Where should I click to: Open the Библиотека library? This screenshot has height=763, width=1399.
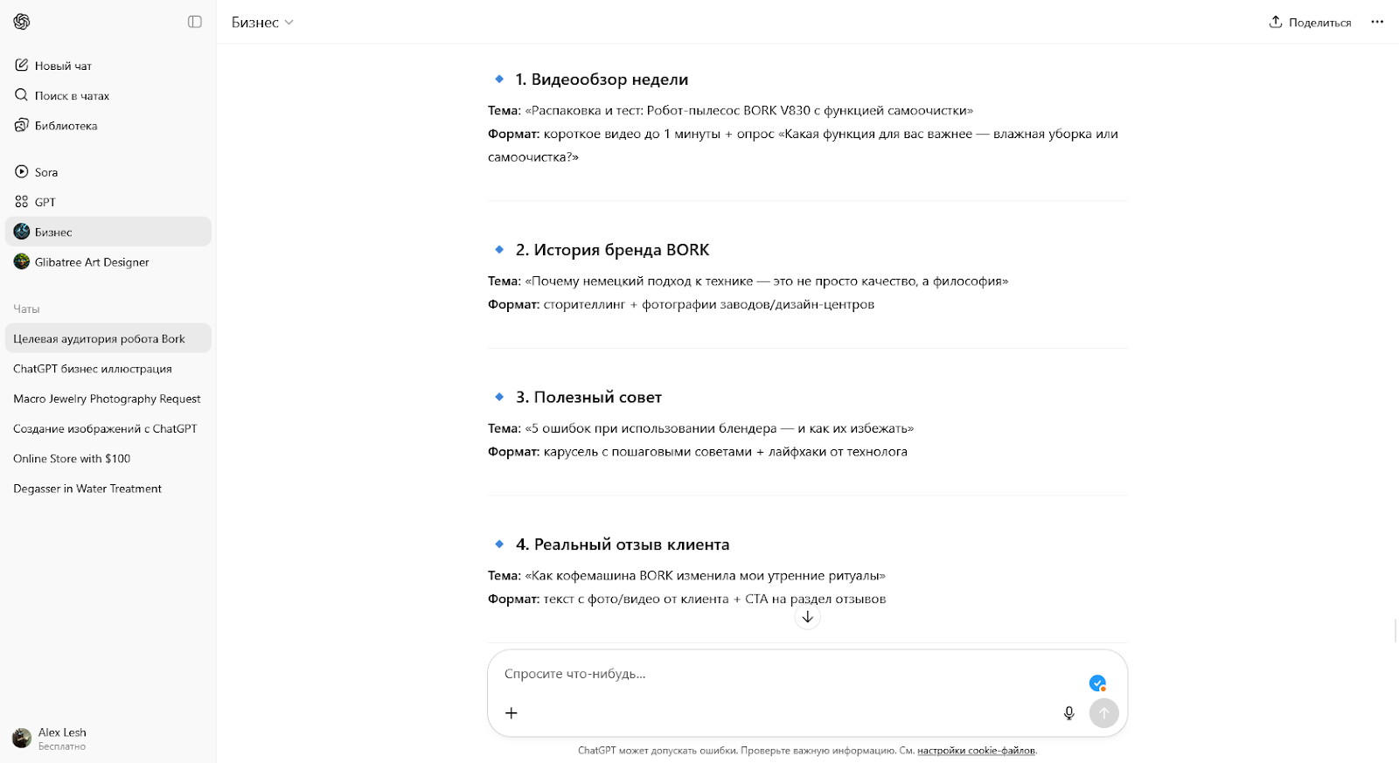(108, 125)
